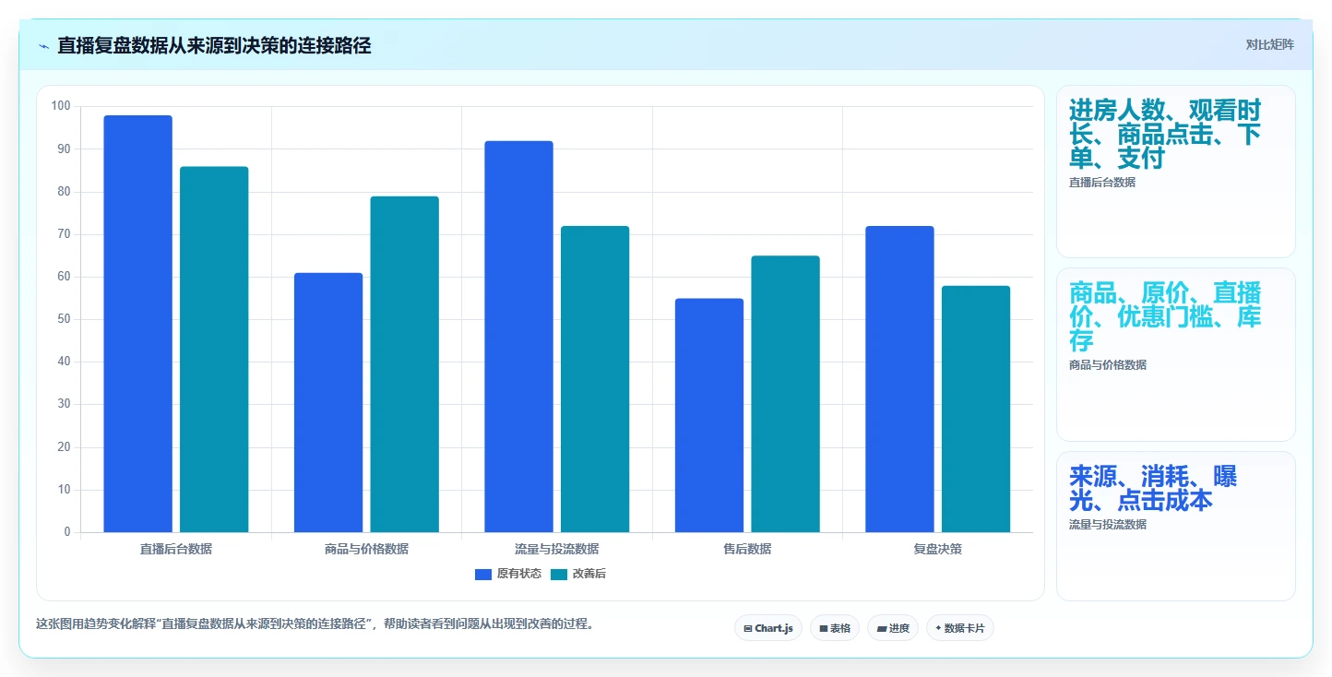Click the 改善后 bar for 复盘决策
This screenshot has height=677, width=1332.
pos(976,409)
